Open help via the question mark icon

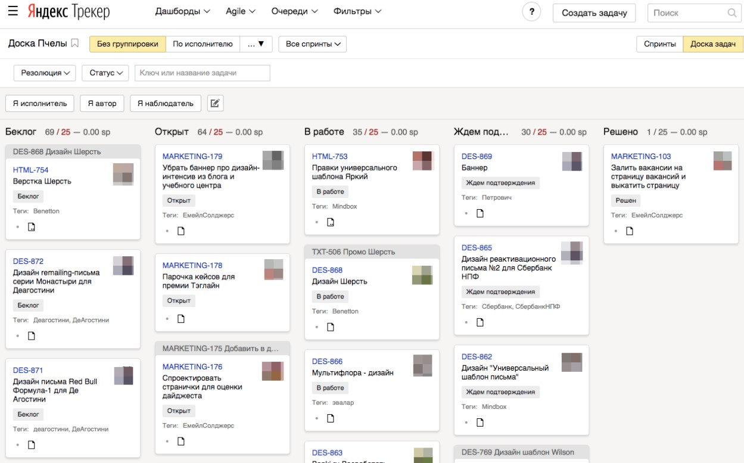tap(531, 13)
